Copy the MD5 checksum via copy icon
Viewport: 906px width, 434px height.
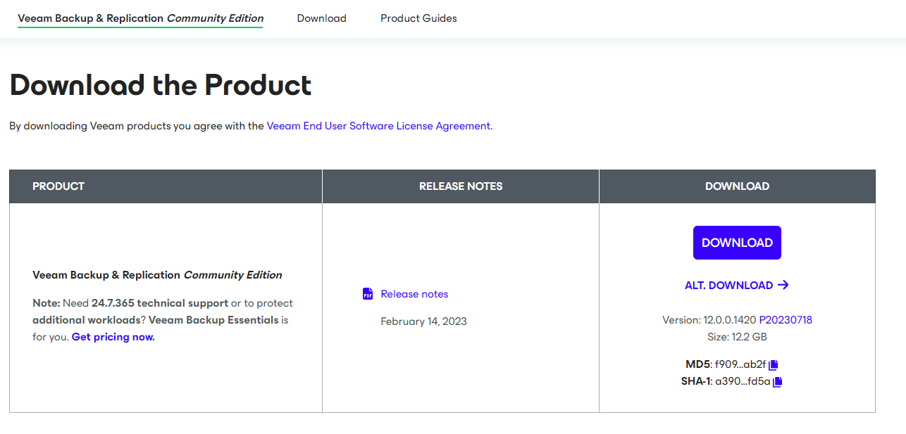pos(773,365)
